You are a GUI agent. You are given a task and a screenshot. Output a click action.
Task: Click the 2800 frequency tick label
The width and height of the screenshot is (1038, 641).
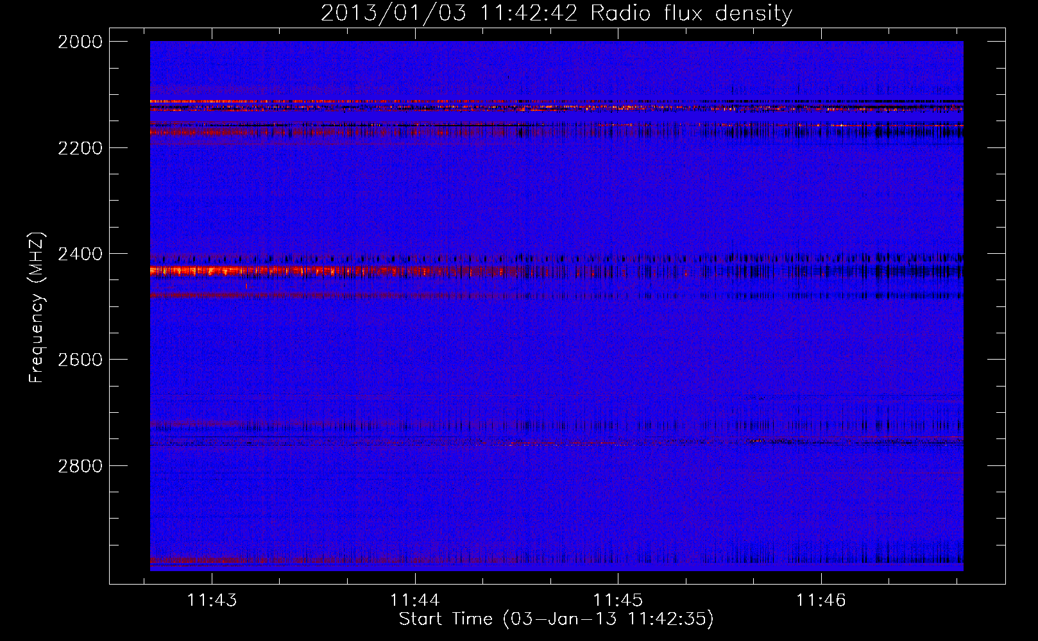[x=80, y=465]
